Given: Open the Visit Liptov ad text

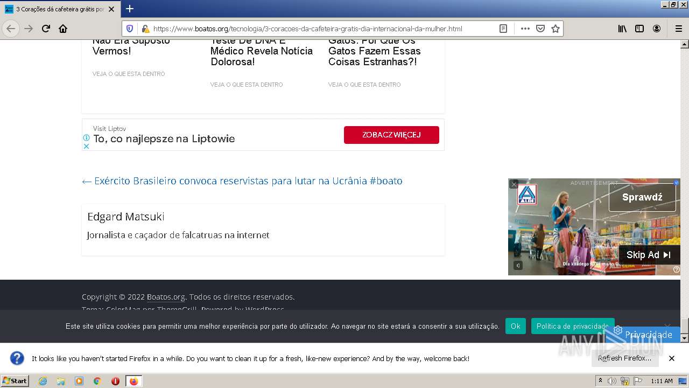Looking at the screenshot, I should tap(110, 129).
